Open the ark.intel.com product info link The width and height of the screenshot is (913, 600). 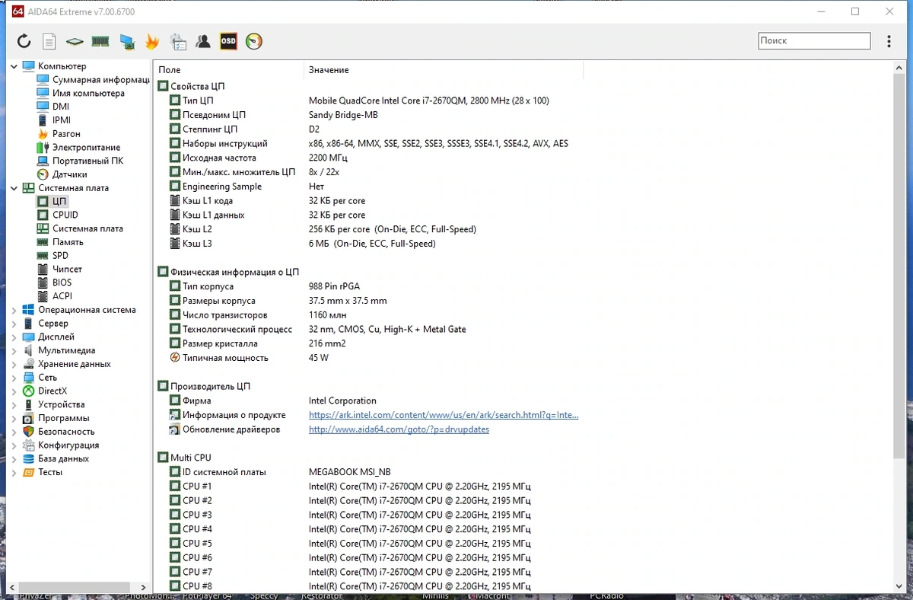(x=444, y=415)
